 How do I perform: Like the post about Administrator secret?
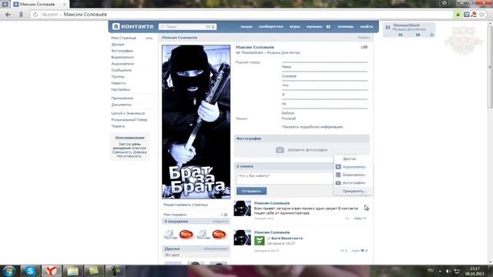360,219
